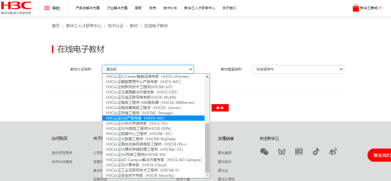Select H3CS-UCenter option in list
This screenshot has width=391, height=181.
click(153, 77)
